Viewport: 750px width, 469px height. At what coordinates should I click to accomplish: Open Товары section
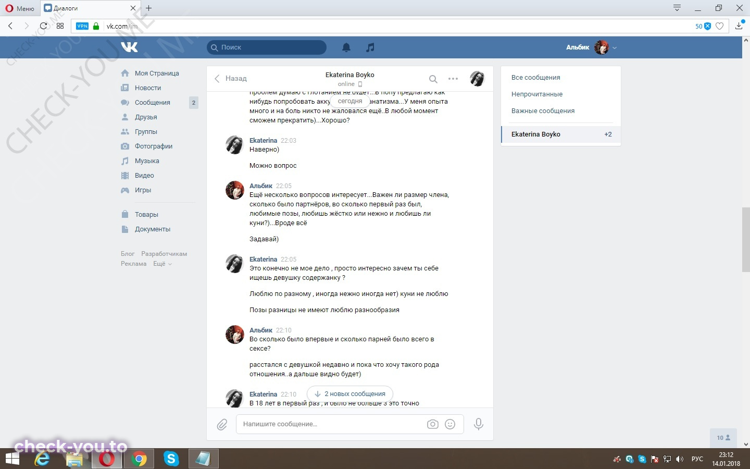tap(146, 215)
